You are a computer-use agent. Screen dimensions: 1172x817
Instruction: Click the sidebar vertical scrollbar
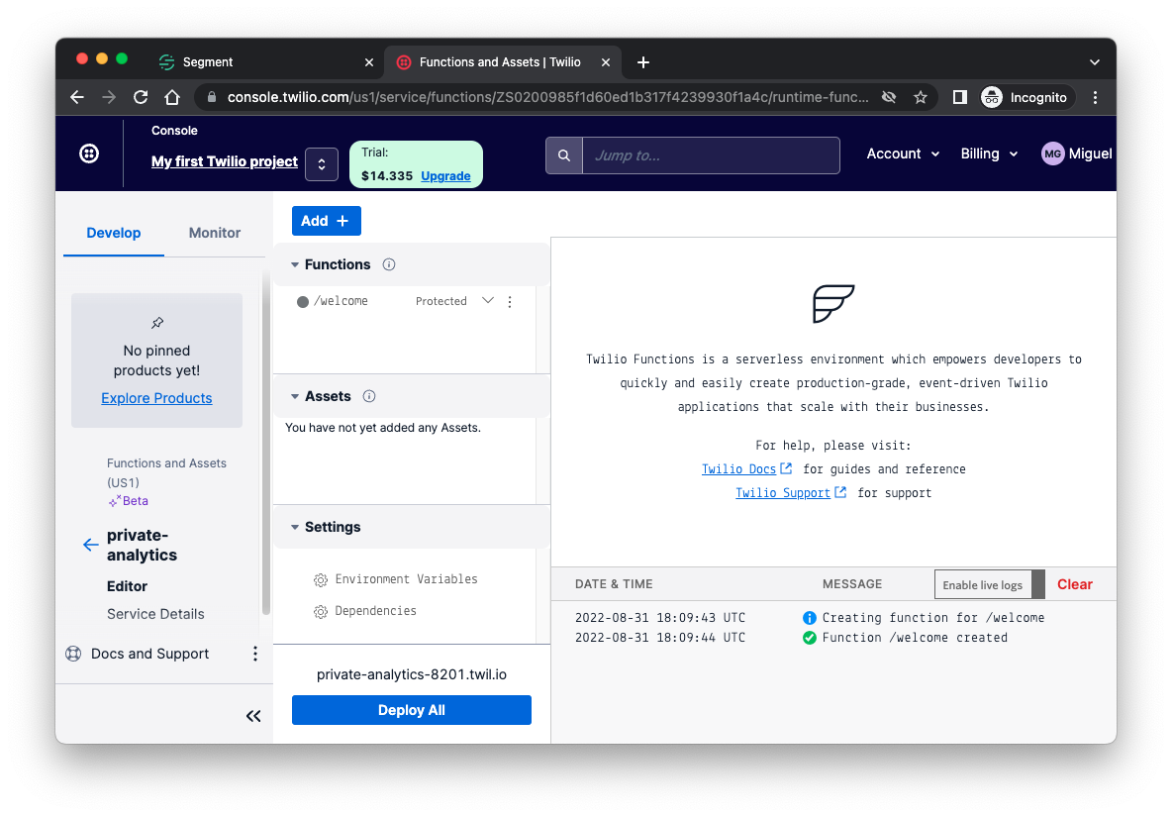pos(265,441)
